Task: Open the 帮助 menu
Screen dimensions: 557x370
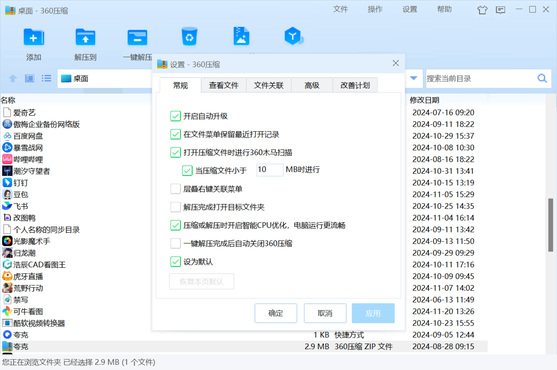Action: click(444, 9)
